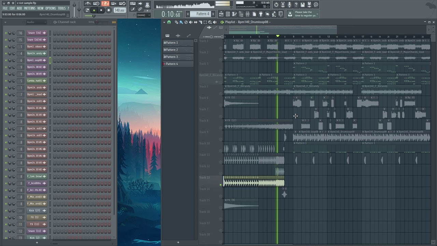Toggle mute light of F_Com..Growl channel
Image resolution: width=437 pixels, height=246 pixels.
coord(6,176)
